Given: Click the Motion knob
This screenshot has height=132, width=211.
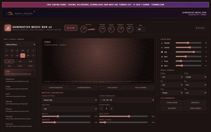Looking at the screenshot, I should [130, 29].
